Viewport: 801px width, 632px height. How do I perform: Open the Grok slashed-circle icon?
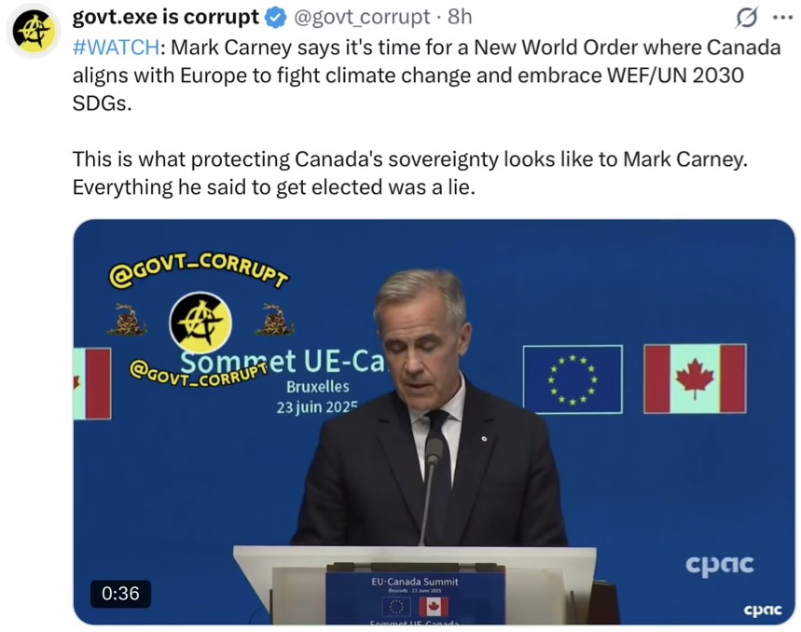pos(747,18)
